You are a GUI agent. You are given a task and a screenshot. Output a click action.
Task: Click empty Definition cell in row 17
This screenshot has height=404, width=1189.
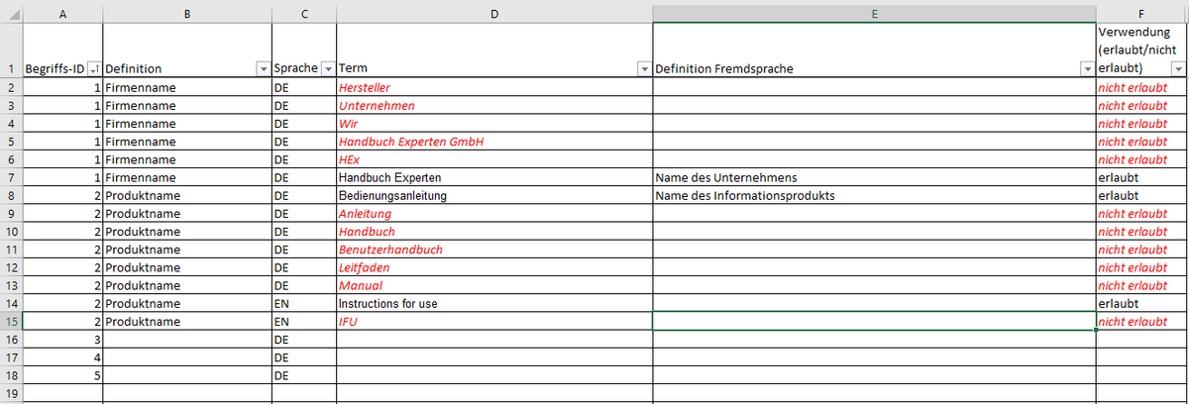point(187,357)
